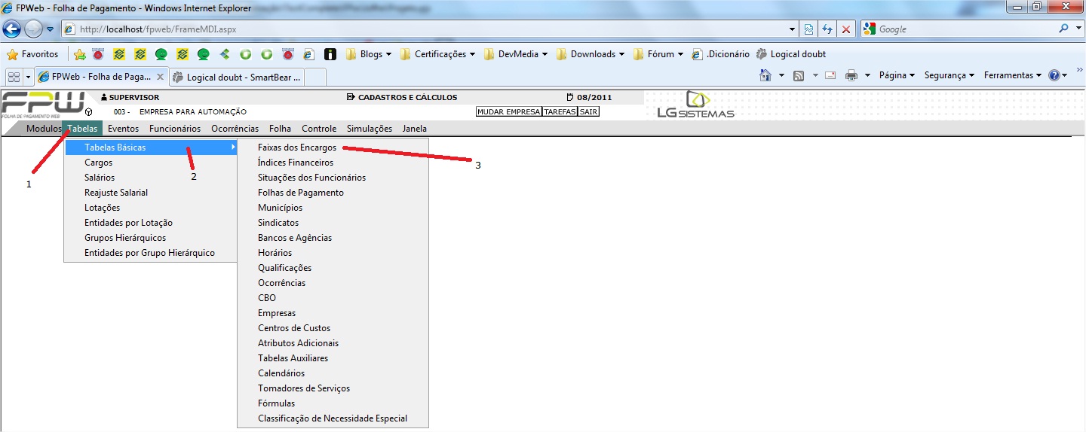This screenshot has width=1086, height=432.
Task: Click the Refresh page icon
Action: pos(827,29)
